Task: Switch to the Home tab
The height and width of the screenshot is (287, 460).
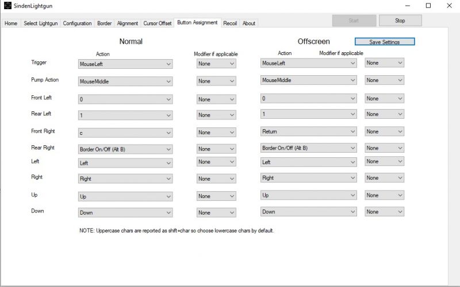Action: pos(11,24)
